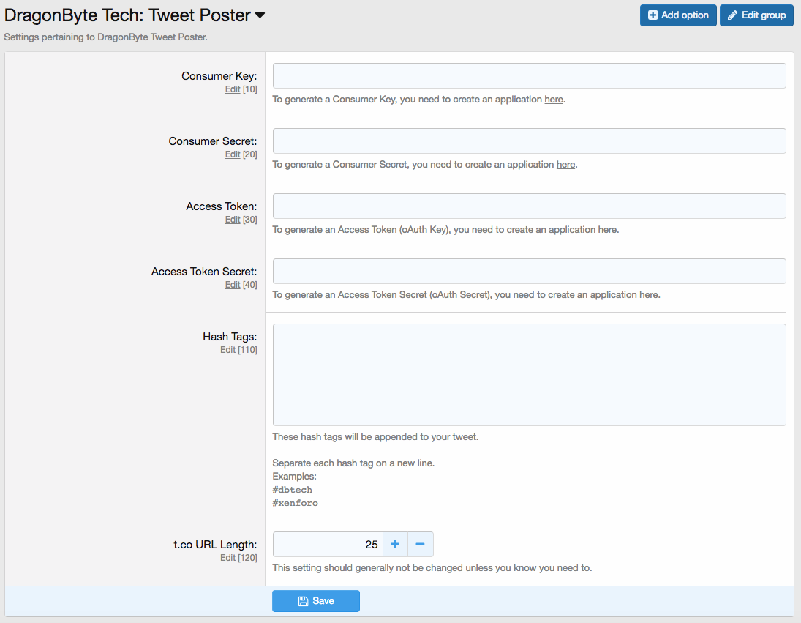The height and width of the screenshot is (623, 801).
Task: Open Edit link under Consumer Secret
Action: coord(233,154)
